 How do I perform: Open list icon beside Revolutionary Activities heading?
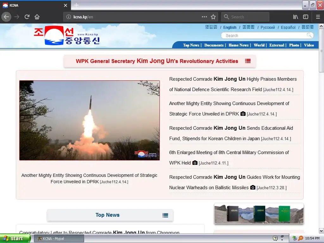click(x=248, y=61)
